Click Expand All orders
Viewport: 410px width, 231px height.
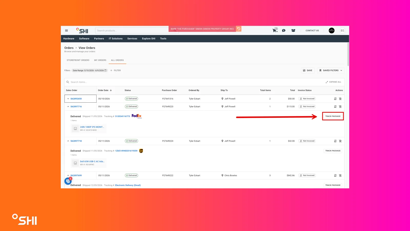[333, 82]
